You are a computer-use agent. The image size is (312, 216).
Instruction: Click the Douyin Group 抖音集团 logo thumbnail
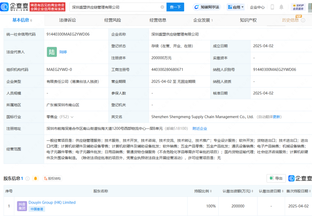coord(22,206)
